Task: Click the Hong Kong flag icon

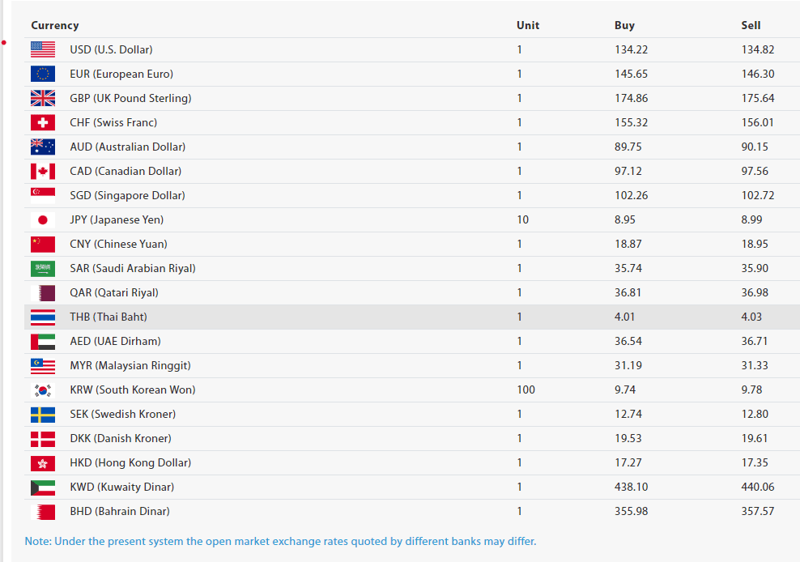Action: click(x=43, y=462)
